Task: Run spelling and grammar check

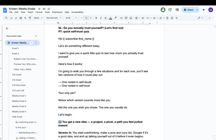Action: (25, 18)
